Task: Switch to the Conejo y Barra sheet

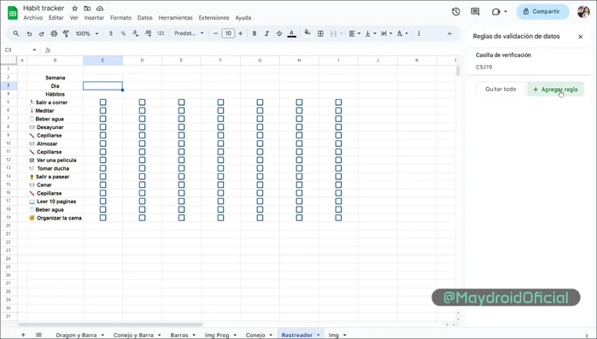Action: tap(133, 335)
